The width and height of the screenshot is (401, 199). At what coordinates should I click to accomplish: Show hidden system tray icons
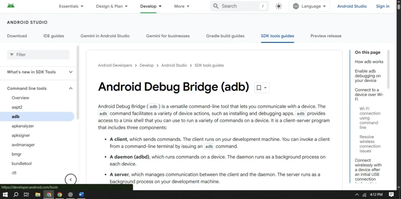(x=357, y=195)
